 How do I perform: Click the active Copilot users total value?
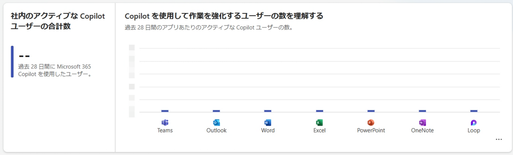(24, 56)
